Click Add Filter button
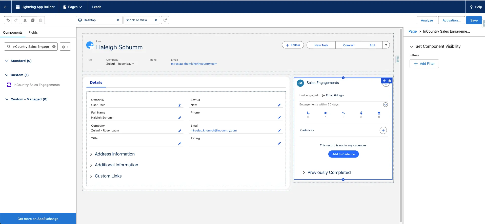This screenshot has width=485, height=224. pyautogui.click(x=424, y=64)
